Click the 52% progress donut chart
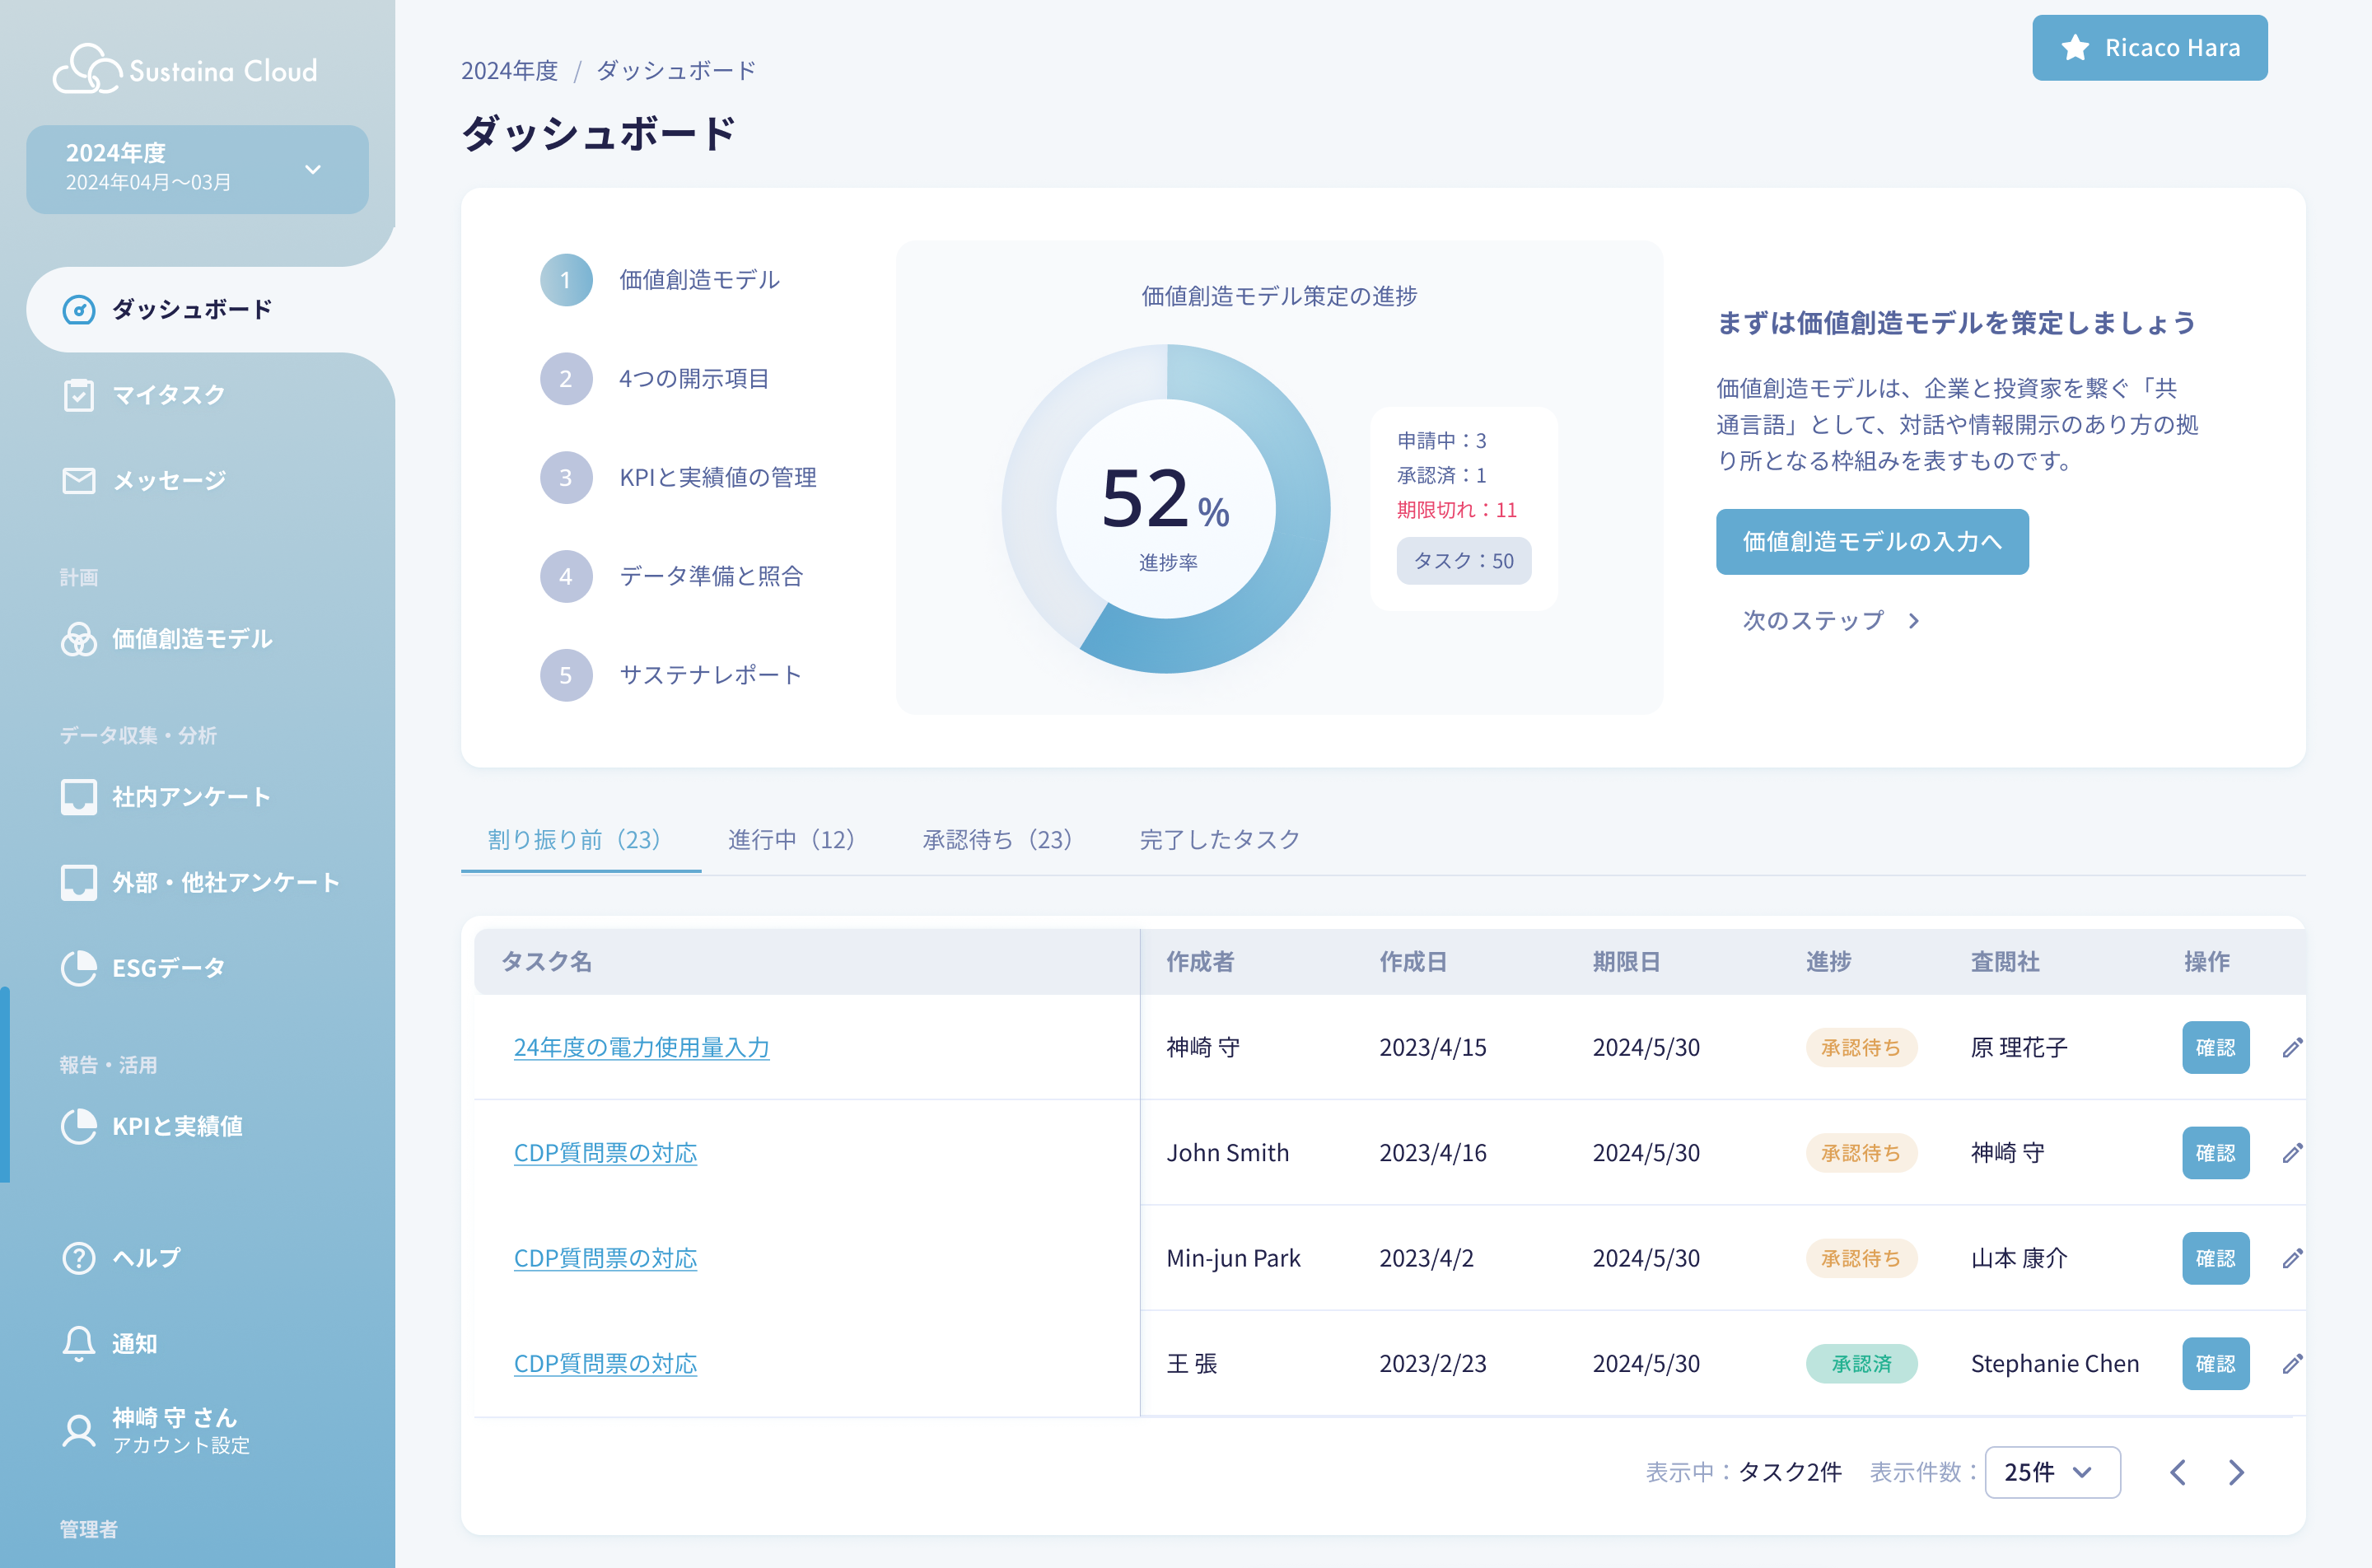The image size is (2372, 1568). click(1165, 509)
